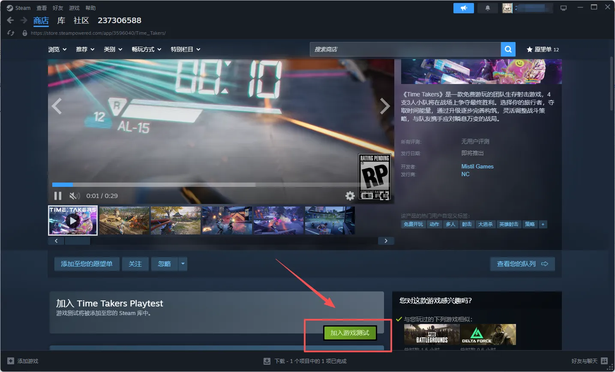
Task: Click 添加至您的愿望单 button
Action: 87,264
